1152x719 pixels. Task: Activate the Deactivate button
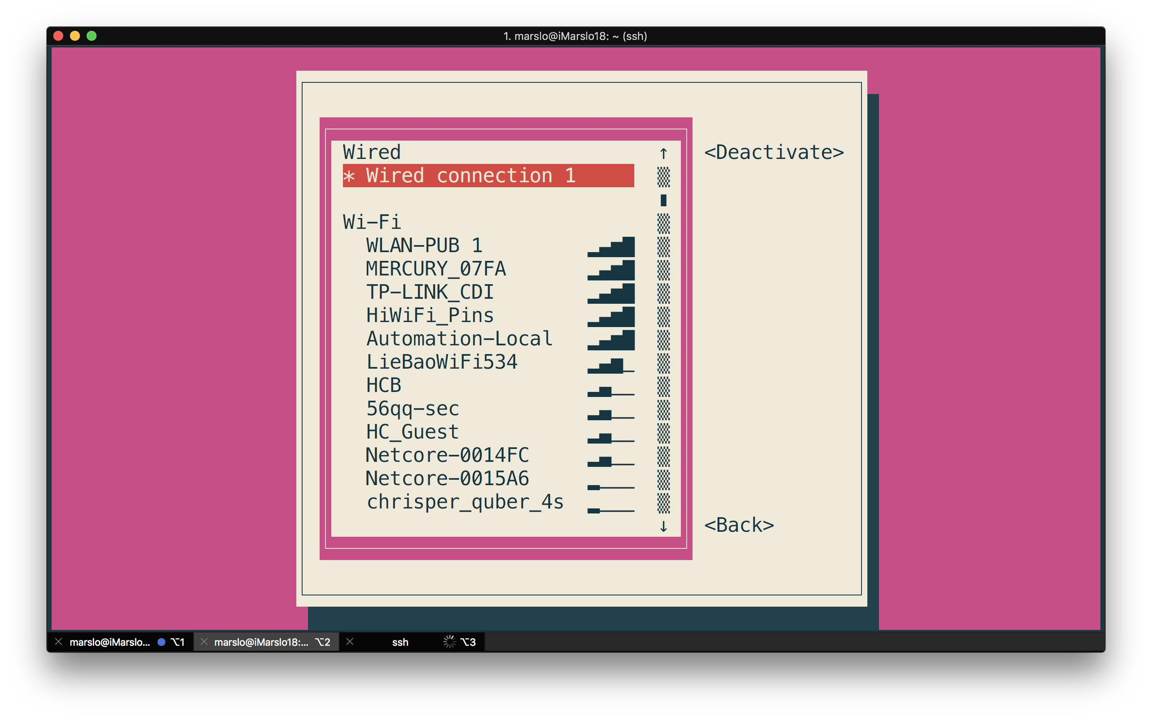[x=774, y=152]
